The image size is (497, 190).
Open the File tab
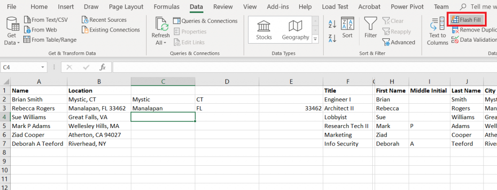pyautogui.click(x=12, y=7)
